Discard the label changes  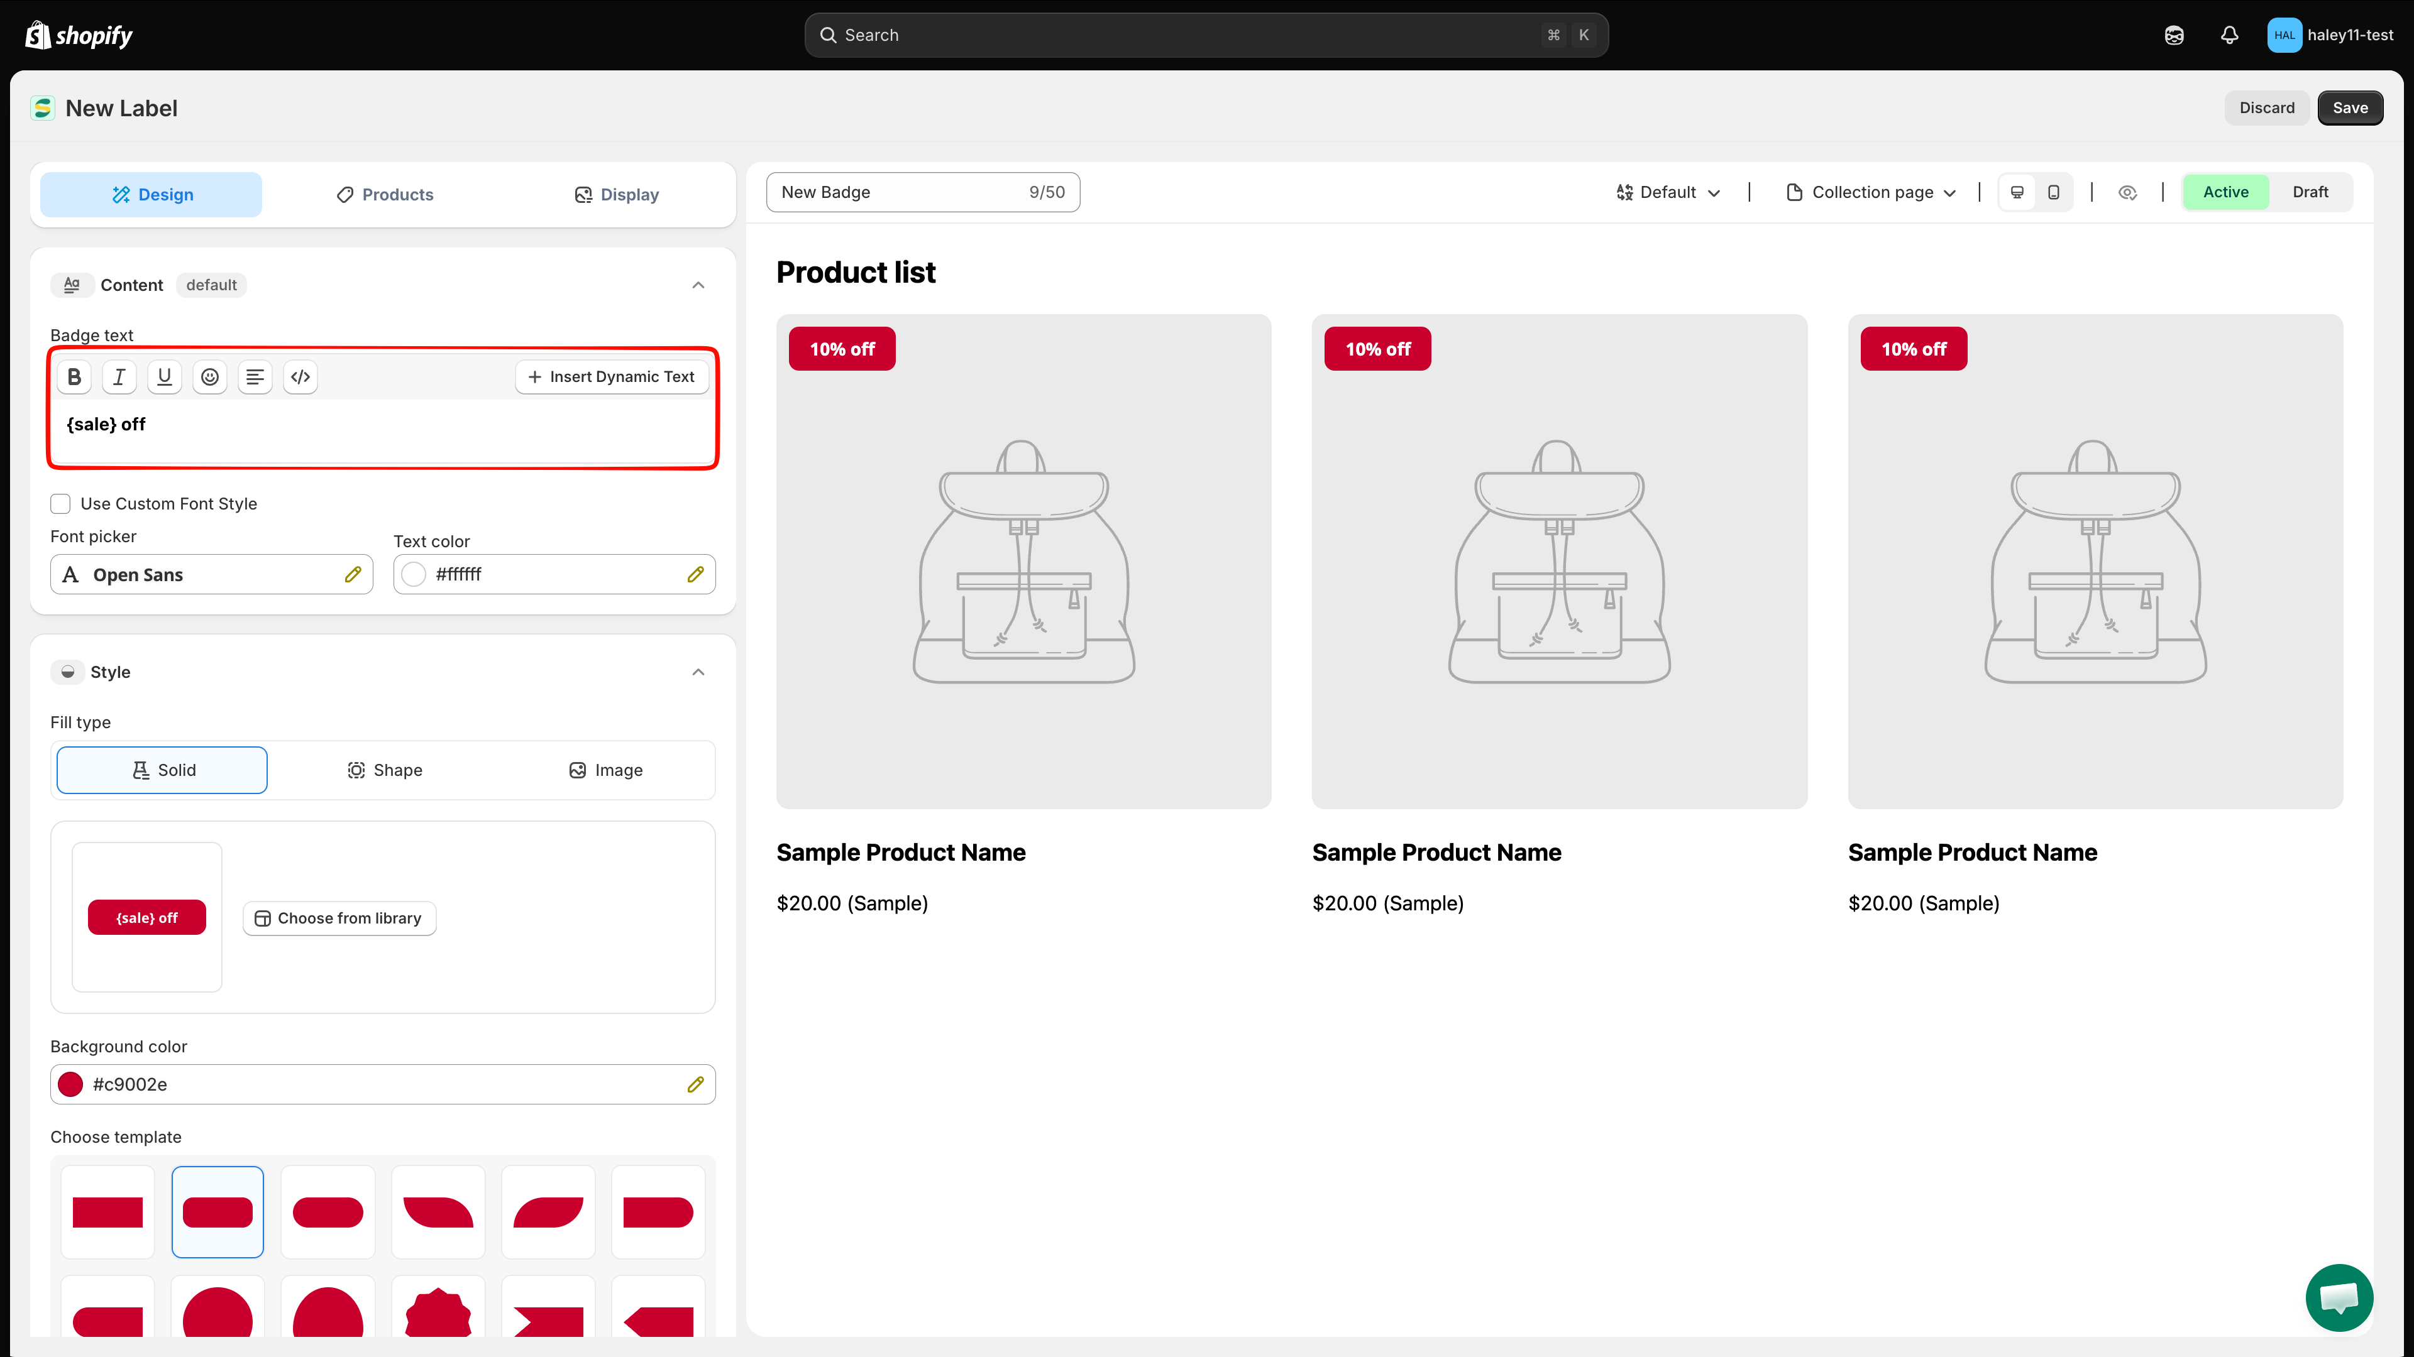coord(2267,107)
